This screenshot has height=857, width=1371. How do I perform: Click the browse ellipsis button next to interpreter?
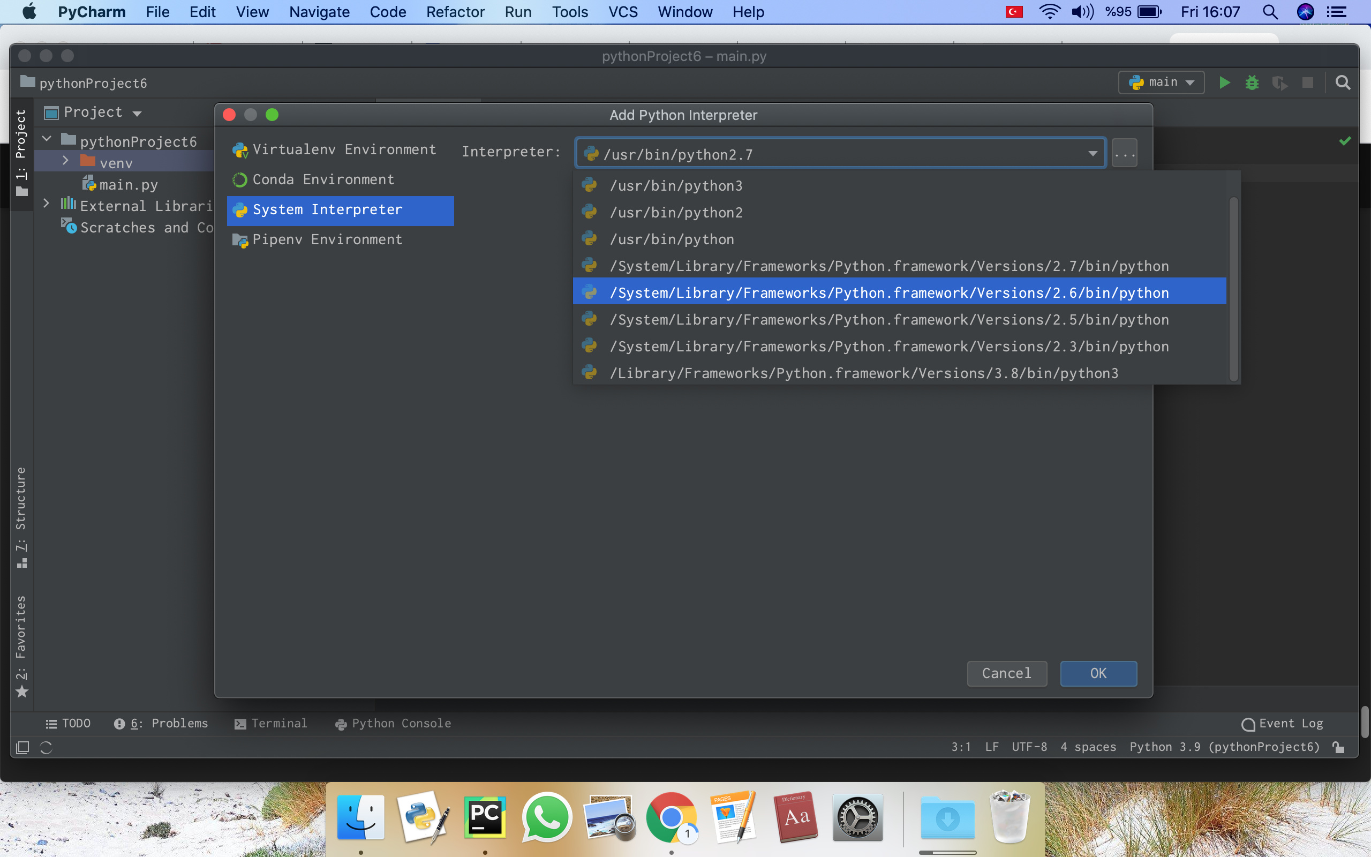(x=1125, y=153)
